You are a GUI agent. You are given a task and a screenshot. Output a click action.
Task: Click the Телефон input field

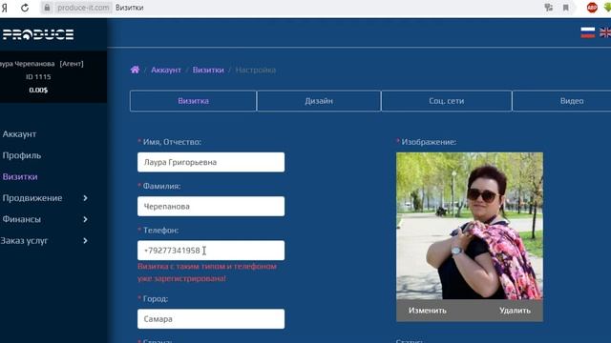211,251
